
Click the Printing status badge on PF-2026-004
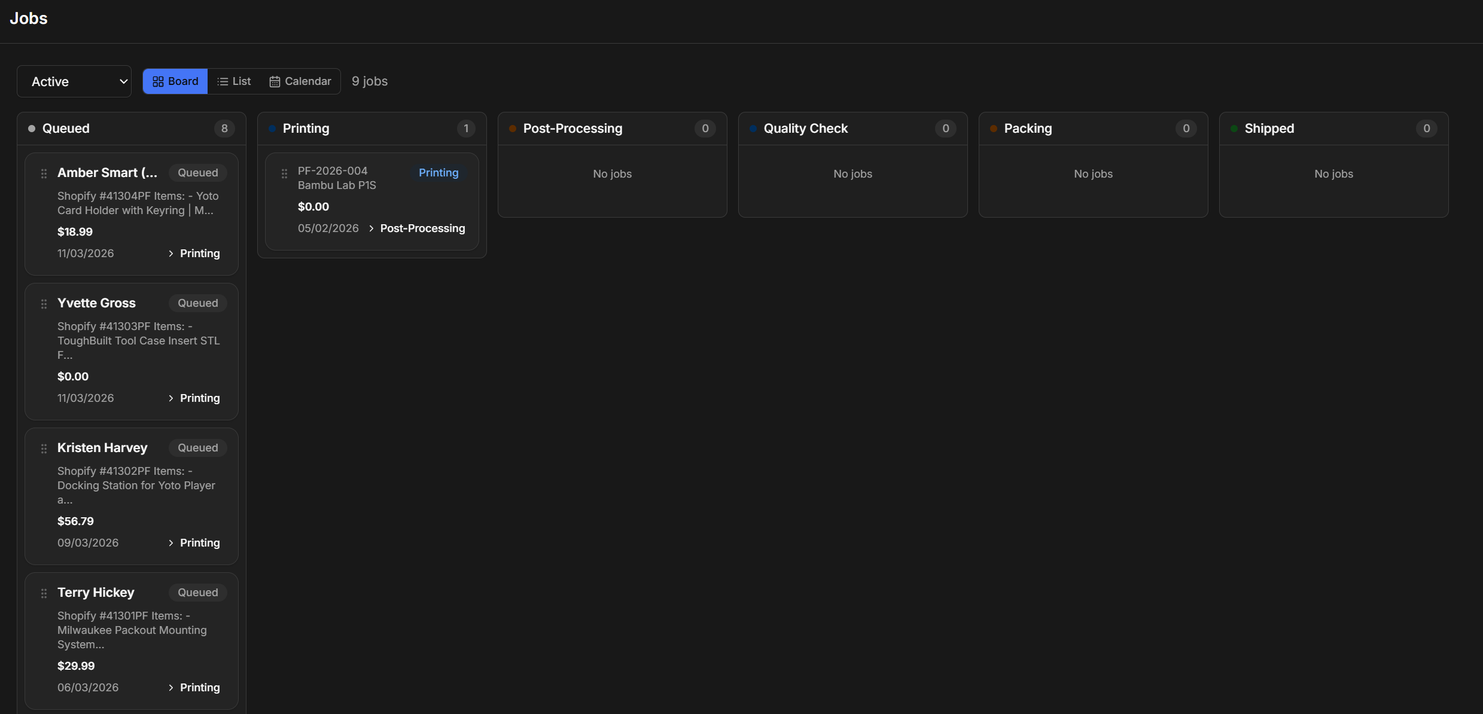(x=438, y=173)
